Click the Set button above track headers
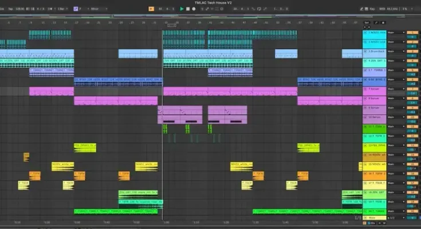Viewport: 421px width, 229px height. coord(367,22)
